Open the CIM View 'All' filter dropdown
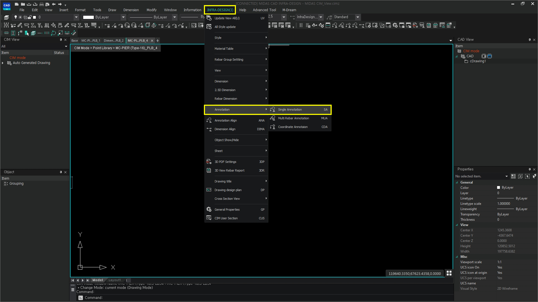The height and width of the screenshot is (302, 538). pyautogui.click(x=66, y=46)
